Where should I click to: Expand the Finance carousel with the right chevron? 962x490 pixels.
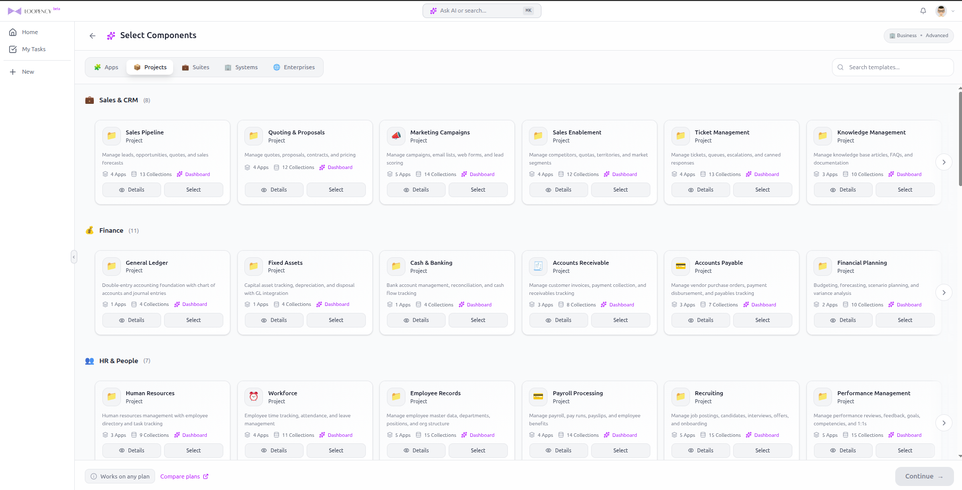click(x=944, y=292)
